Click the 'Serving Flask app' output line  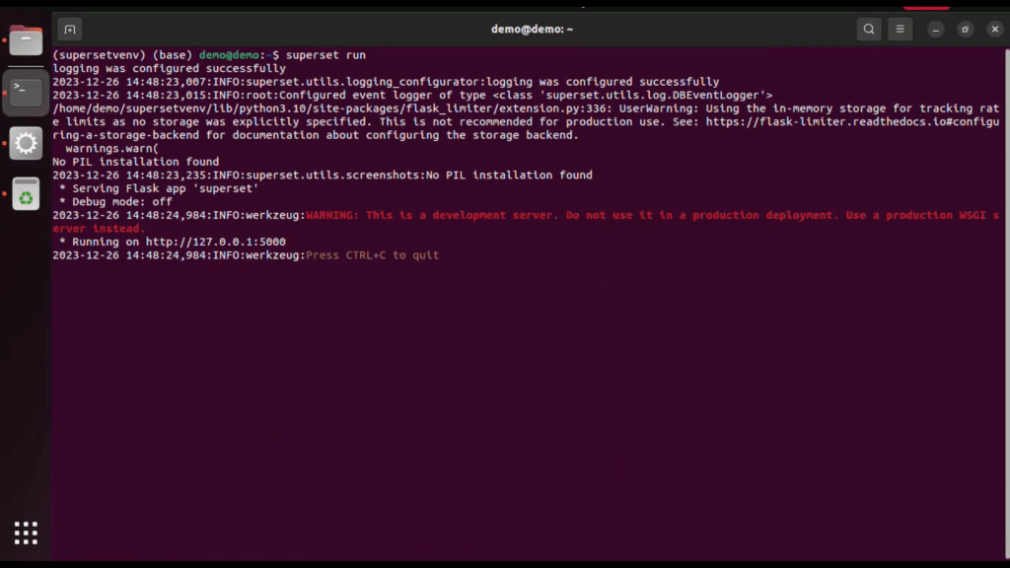158,188
